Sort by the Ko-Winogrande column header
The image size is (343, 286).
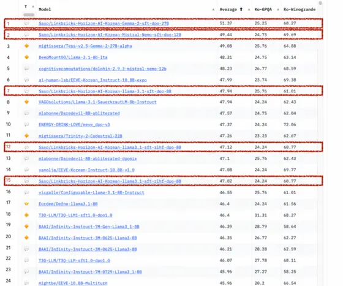300,9
